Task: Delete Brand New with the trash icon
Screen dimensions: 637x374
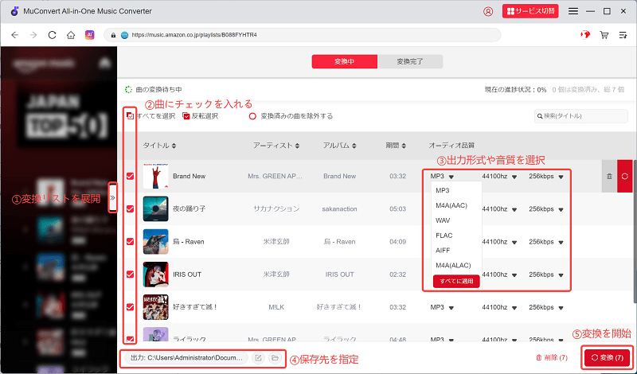Action: click(x=609, y=176)
